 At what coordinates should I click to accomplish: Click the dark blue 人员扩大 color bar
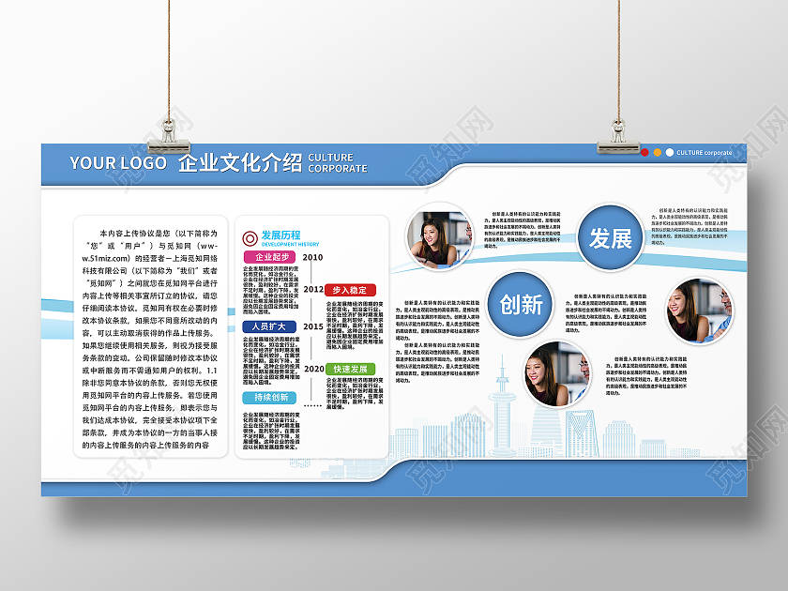pos(269,326)
